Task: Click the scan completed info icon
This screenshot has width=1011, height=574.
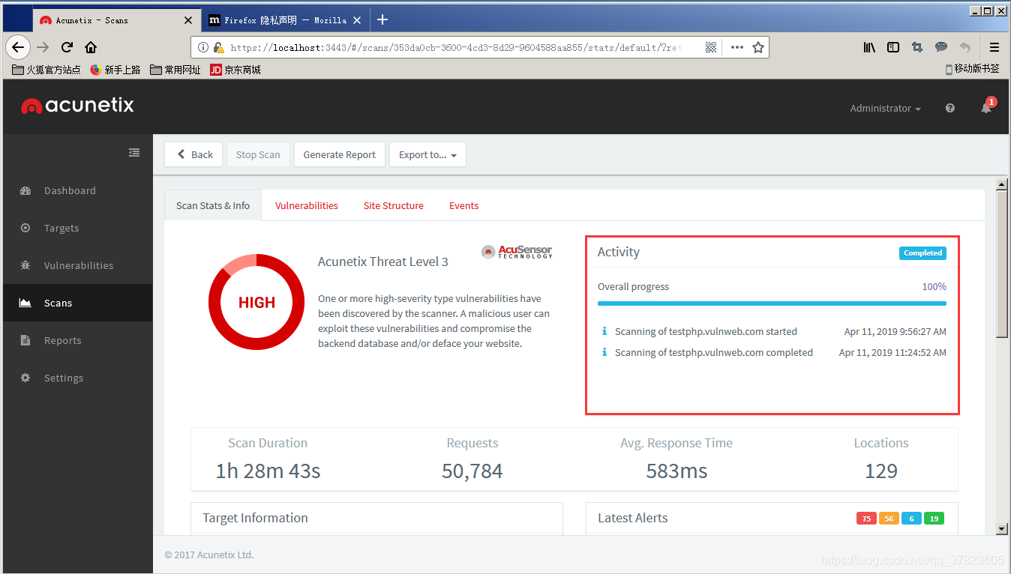Action: point(604,352)
